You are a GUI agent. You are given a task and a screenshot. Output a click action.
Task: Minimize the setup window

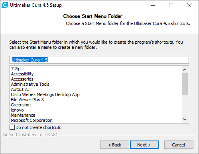coord(153,5)
